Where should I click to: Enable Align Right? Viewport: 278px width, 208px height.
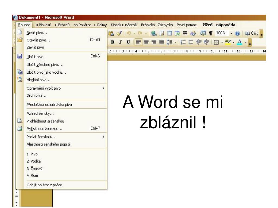point(154,42)
